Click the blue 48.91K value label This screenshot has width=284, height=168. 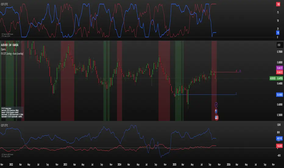[x=279, y=138]
